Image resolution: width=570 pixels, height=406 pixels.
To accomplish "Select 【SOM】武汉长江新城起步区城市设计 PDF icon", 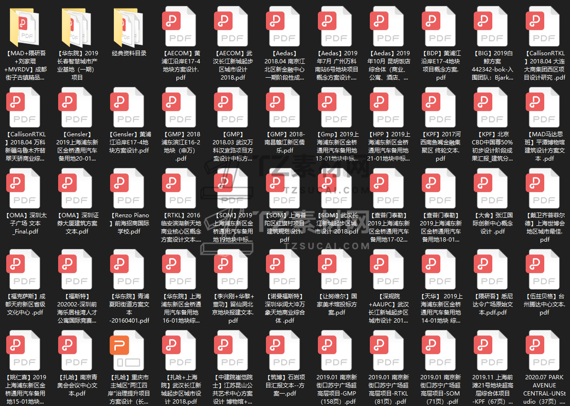I will [x=335, y=189].
